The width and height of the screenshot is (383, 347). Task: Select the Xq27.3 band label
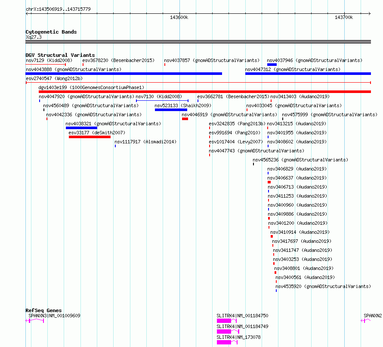[x=34, y=37]
